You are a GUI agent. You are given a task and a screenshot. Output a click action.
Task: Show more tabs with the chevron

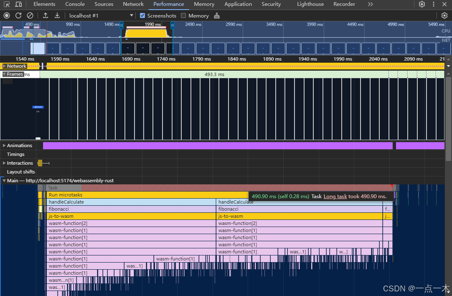pyautogui.click(x=371, y=4)
